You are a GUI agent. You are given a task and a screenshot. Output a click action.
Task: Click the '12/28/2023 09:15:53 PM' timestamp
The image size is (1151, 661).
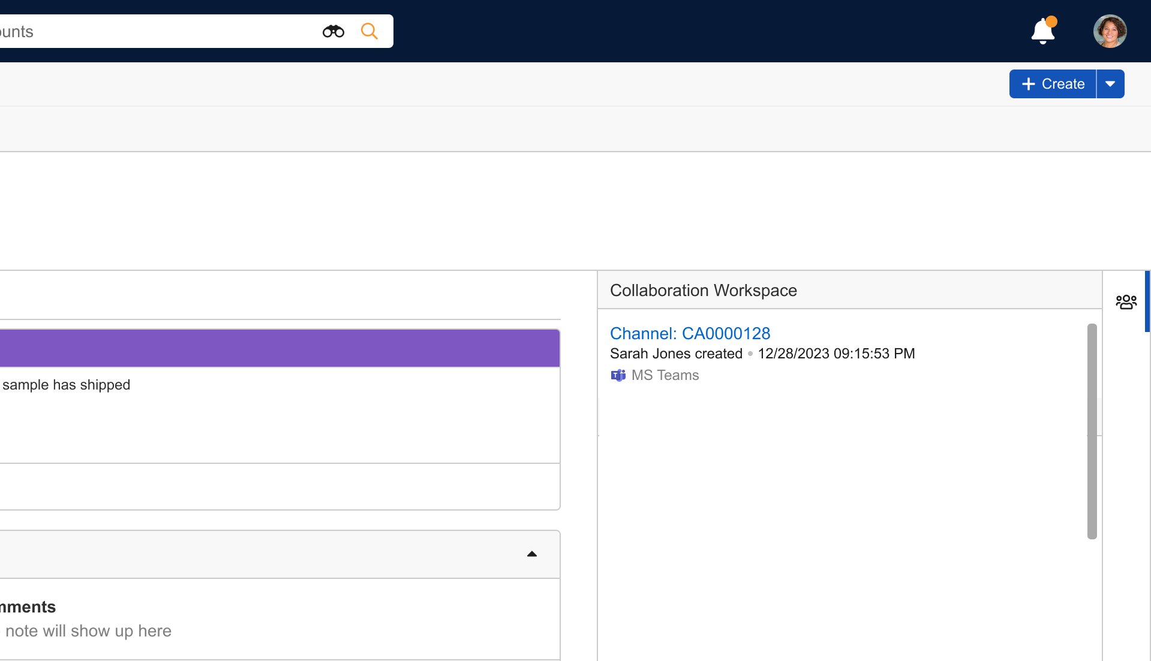[x=836, y=354]
